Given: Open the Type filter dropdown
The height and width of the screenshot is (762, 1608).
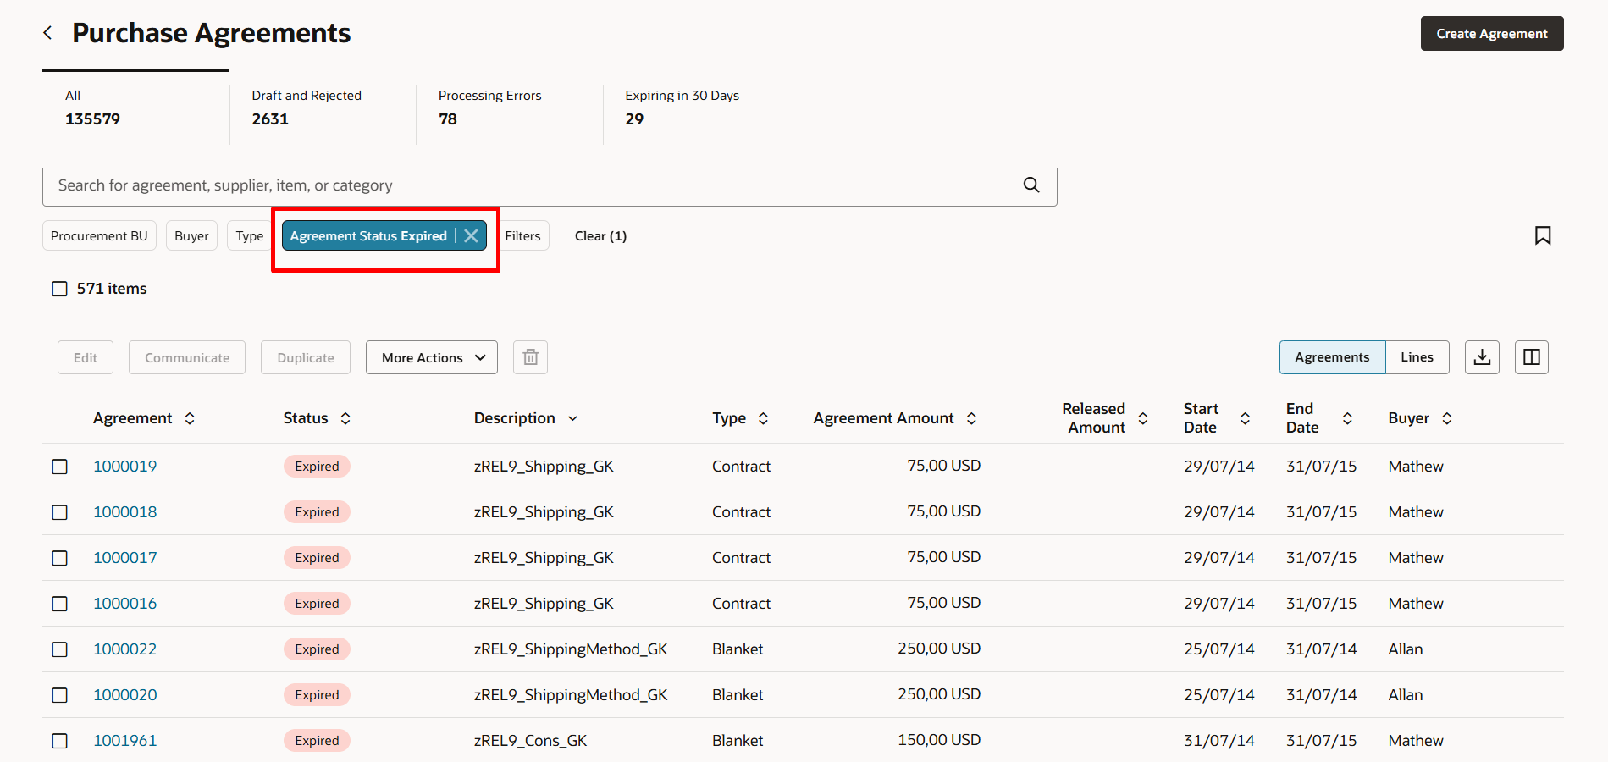Looking at the screenshot, I should (x=249, y=235).
